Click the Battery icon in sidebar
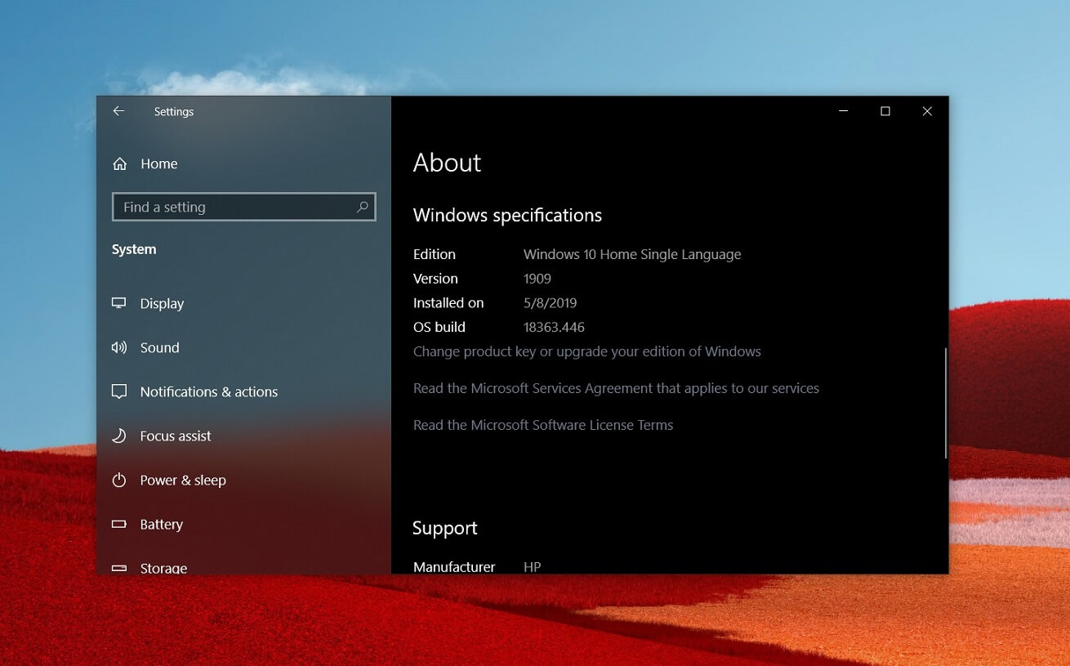The width and height of the screenshot is (1070, 666). click(118, 524)
